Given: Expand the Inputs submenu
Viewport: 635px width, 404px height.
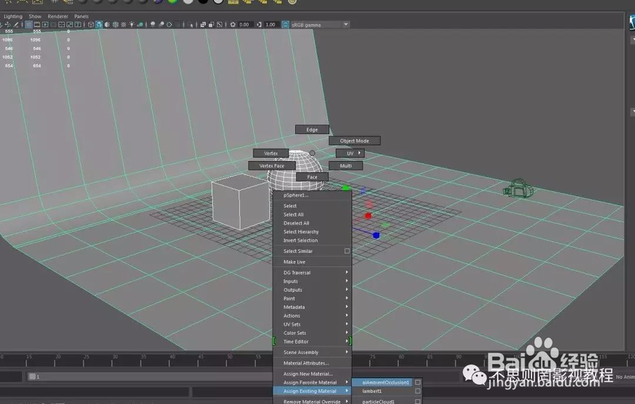Looking at the screenshot, I should click(312, 281).
